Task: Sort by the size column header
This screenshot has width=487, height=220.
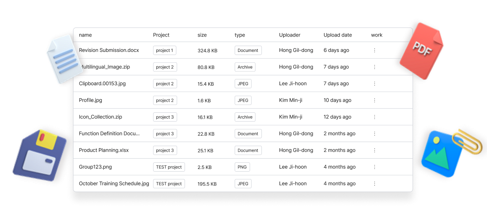Action: point(202,35)
